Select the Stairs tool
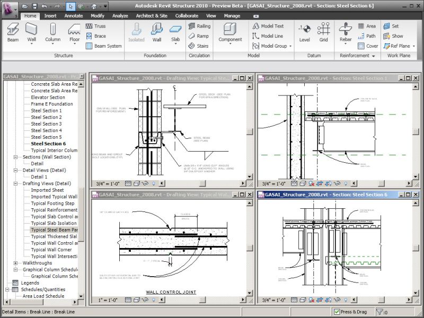Screen dimensions: 424x318 [x=198, y=46]
